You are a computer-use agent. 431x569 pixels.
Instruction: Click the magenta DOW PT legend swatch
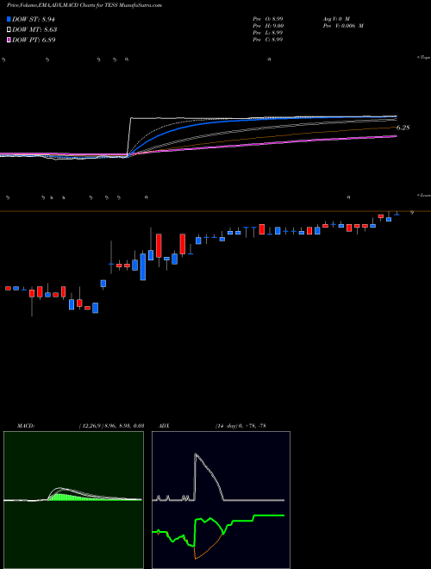(9, 40)
